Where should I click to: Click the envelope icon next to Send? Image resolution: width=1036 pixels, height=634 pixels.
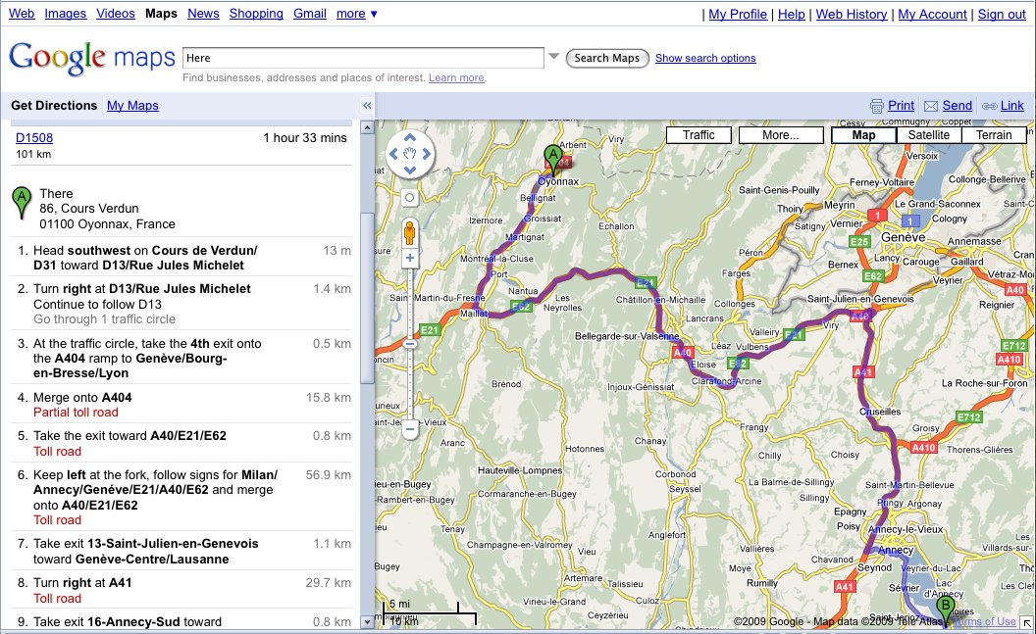(x=931, y=106)
